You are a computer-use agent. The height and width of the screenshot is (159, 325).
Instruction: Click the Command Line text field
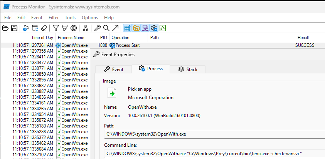point(214,154)
